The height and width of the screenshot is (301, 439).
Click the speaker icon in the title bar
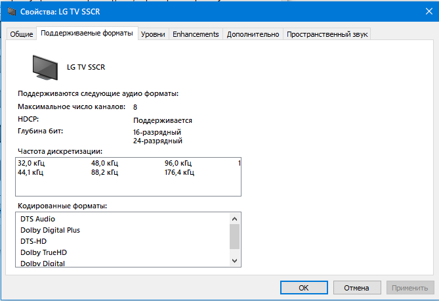click(9, 11)
